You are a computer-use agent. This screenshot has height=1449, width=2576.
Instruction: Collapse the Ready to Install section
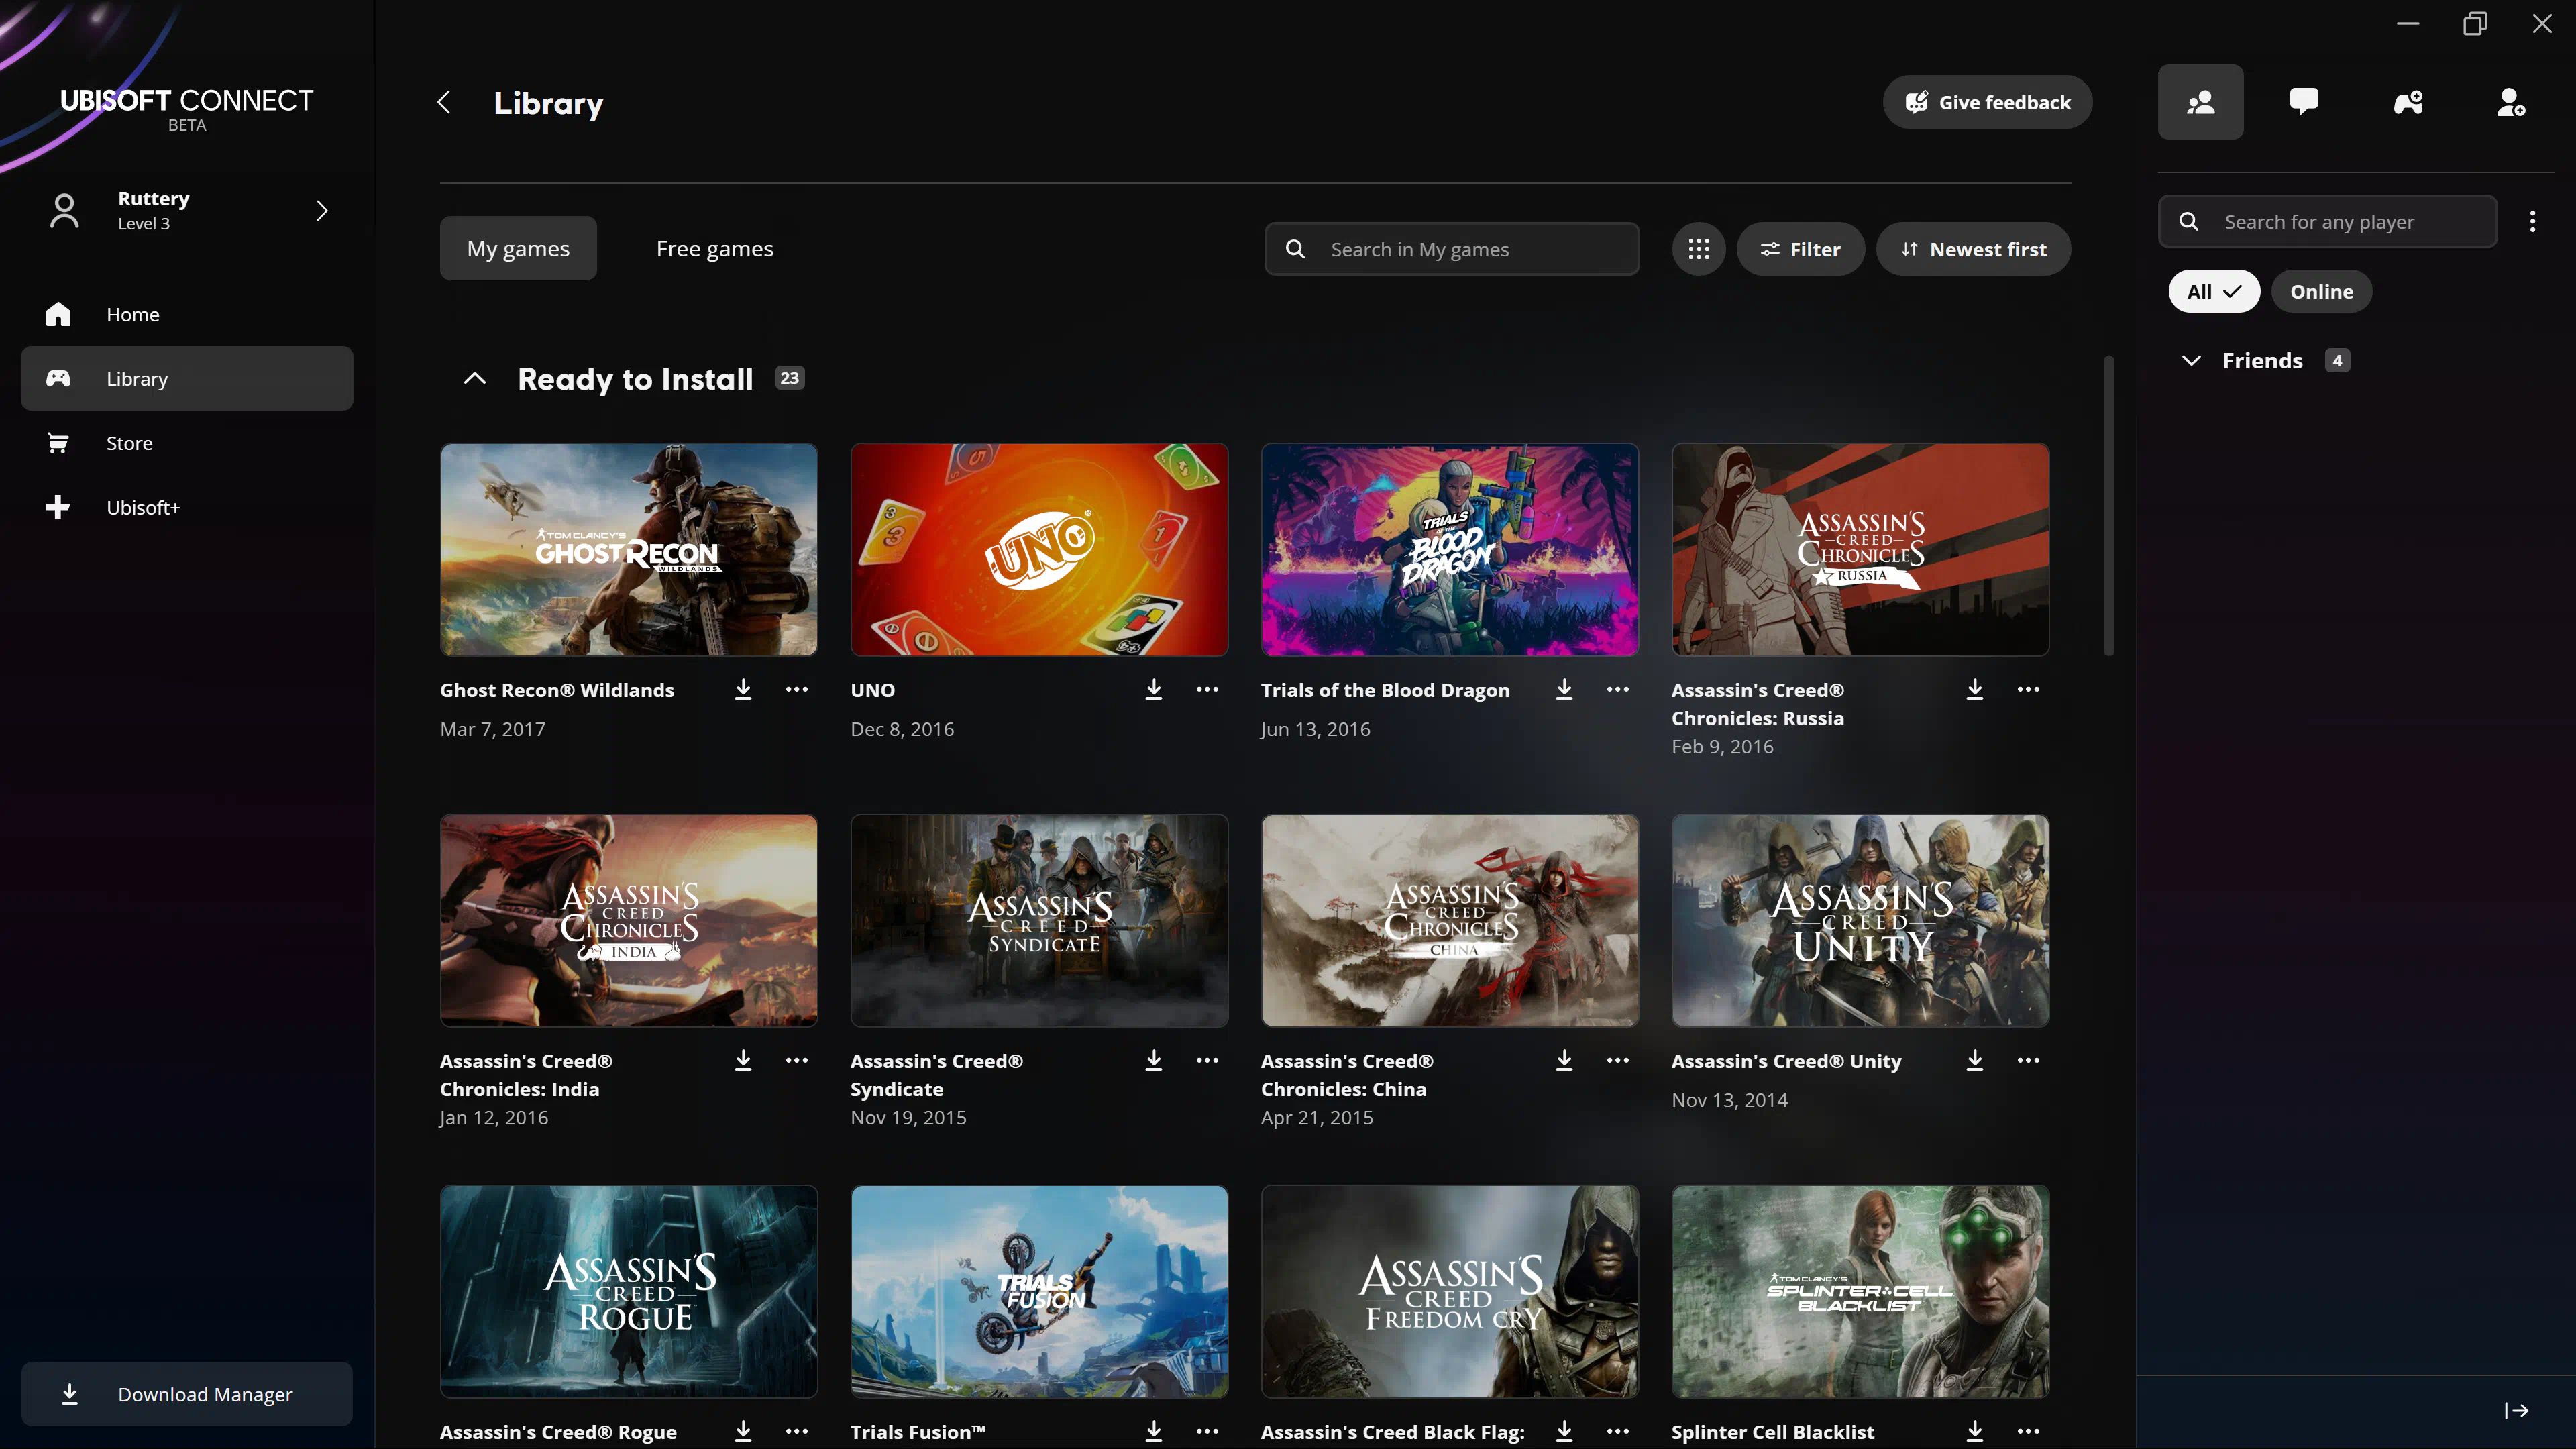coord(475,379)
